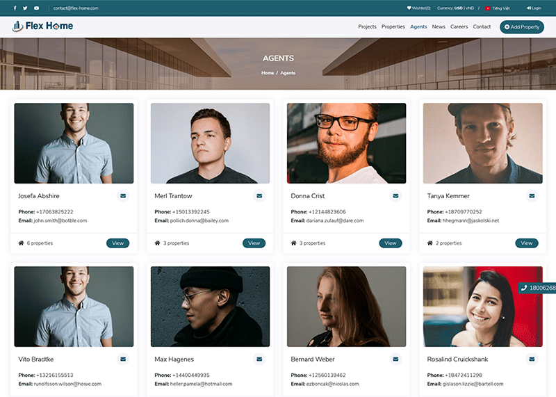Screen dimensions: 556x397
Task: Open the Wishlist heart link
Action: coord(418,8)
